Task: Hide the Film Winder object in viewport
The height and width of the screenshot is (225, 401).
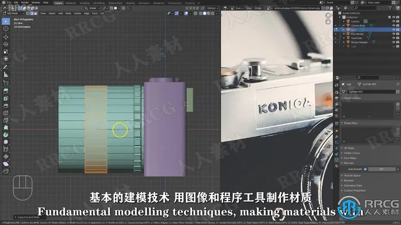Action: (394, 34)
